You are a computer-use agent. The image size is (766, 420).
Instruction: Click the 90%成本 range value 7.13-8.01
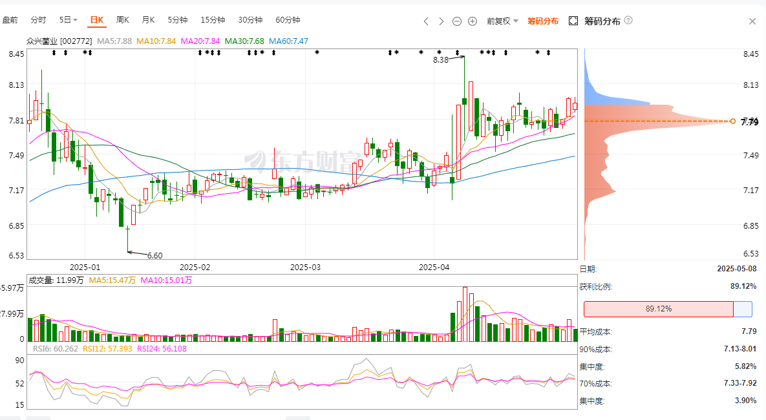740,349
